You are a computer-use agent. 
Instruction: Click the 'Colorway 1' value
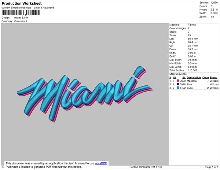click(21, 21)
